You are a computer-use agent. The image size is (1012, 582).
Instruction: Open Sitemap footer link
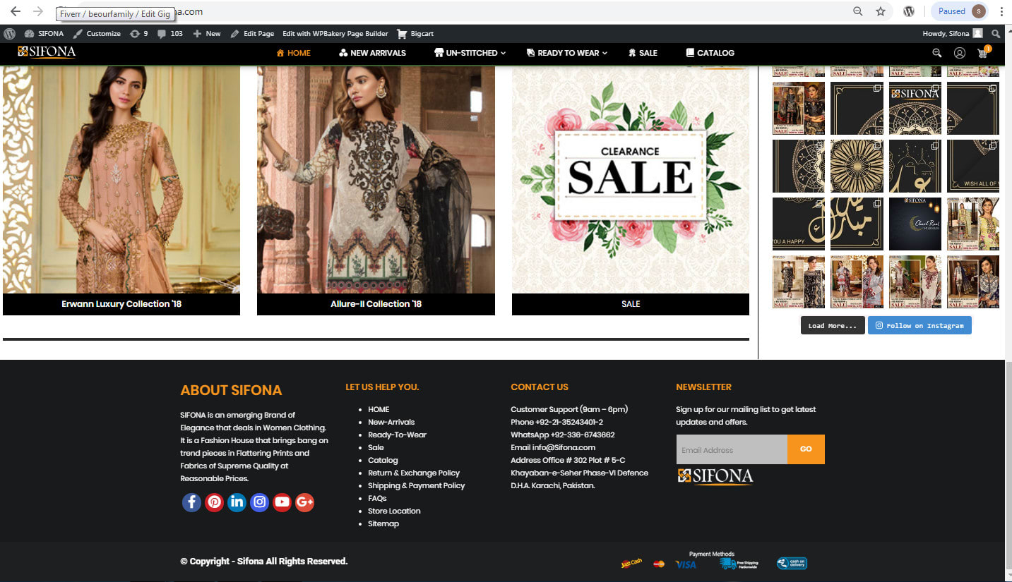click(383, 523)
